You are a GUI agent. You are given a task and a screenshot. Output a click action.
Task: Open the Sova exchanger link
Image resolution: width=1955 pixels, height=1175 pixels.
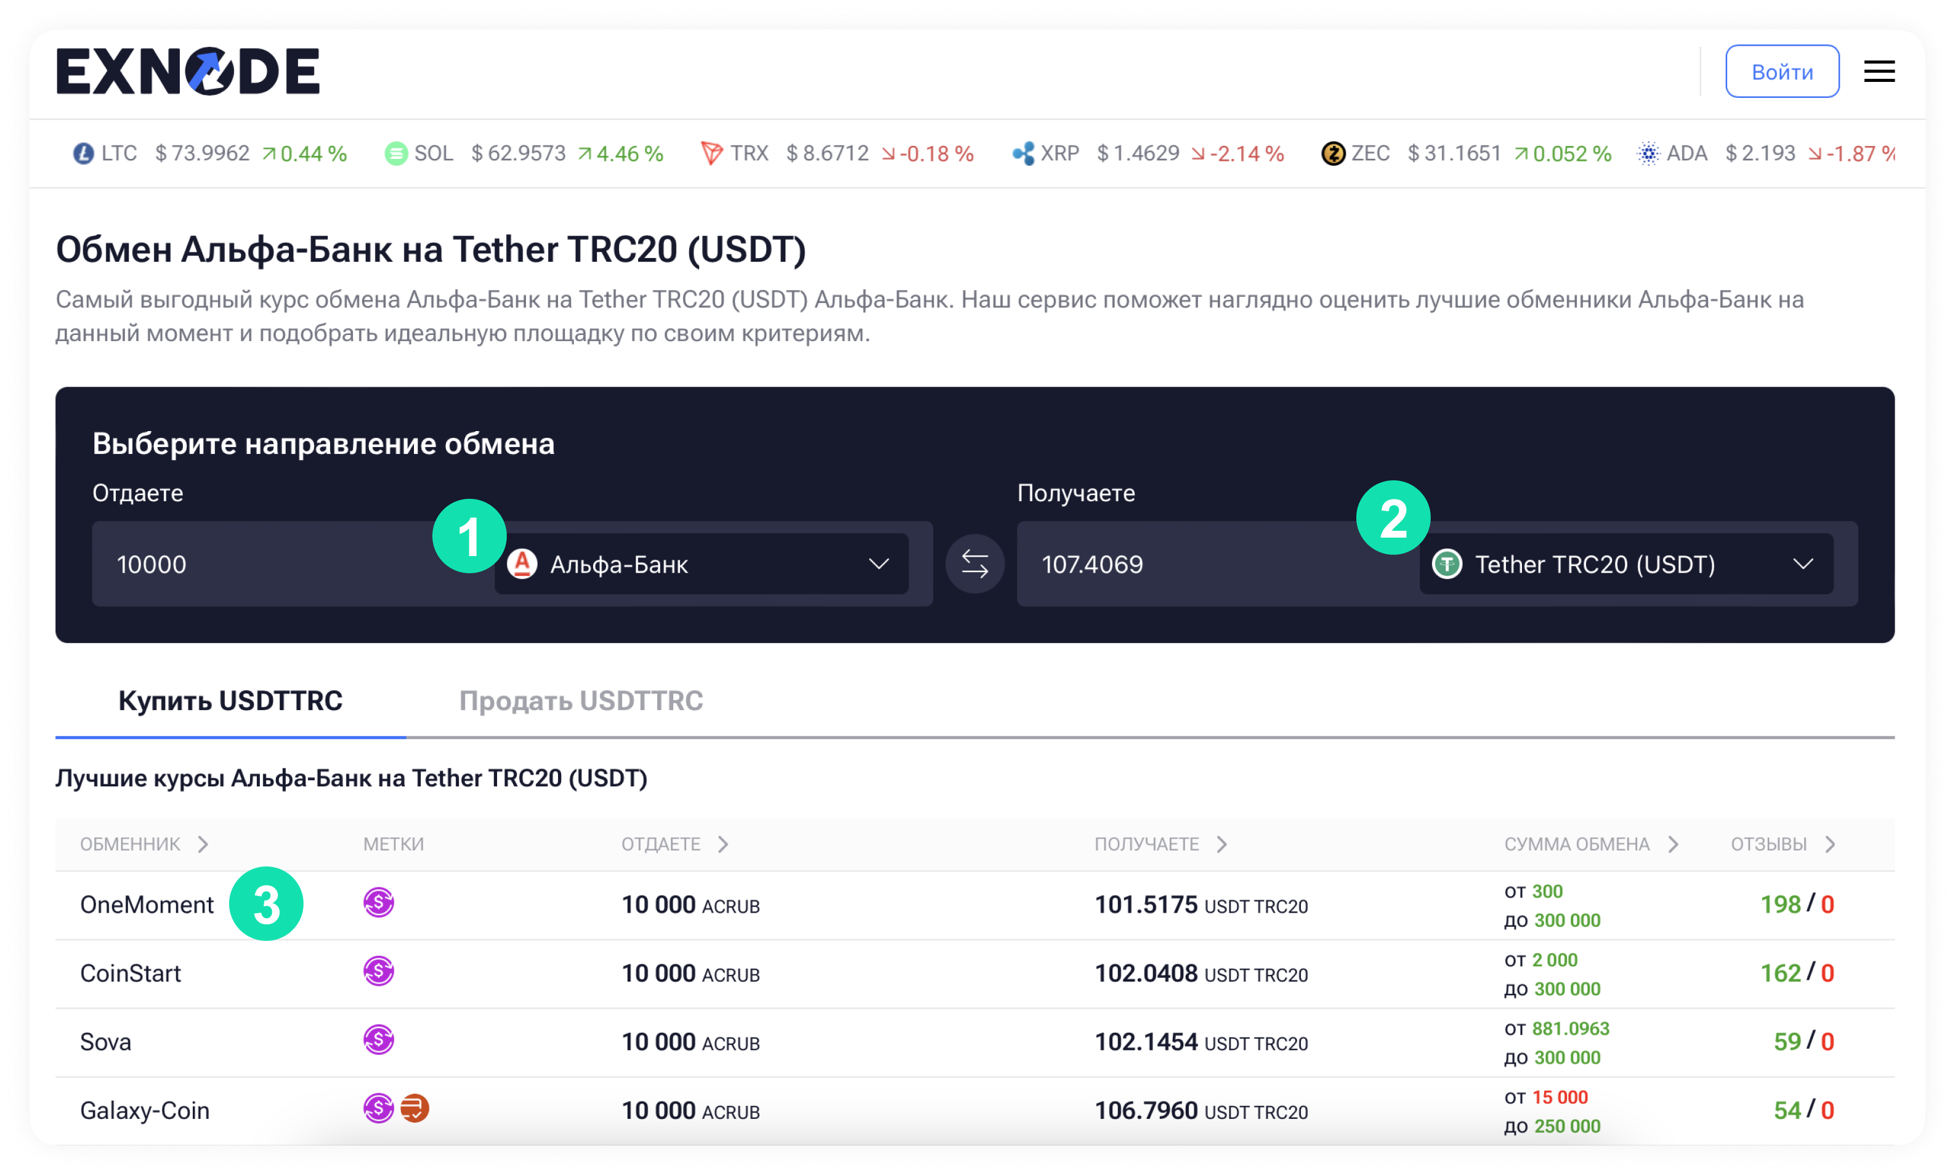point(105,1042)
